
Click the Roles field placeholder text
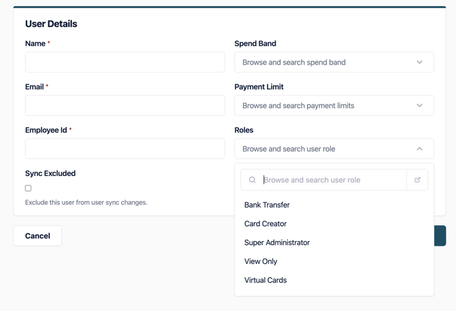tap(289, 149)
